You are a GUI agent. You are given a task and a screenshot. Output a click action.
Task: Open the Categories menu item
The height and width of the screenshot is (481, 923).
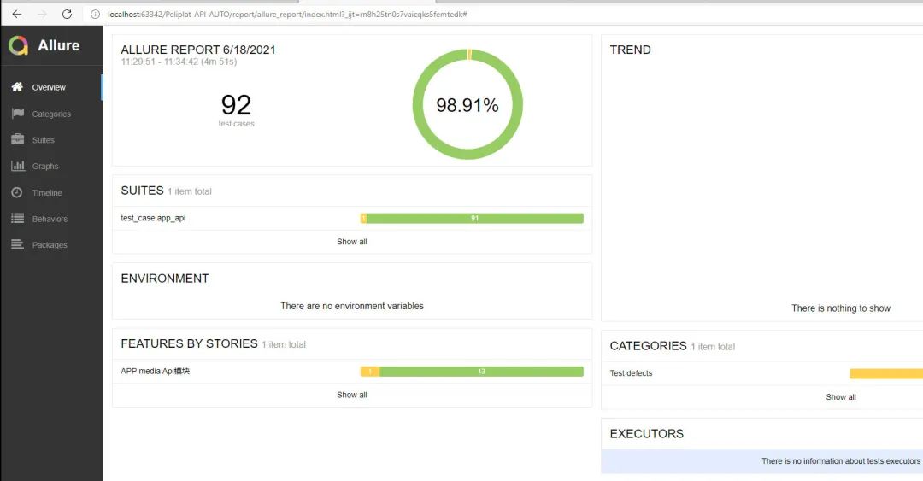pyautogui.click(x=52, y=114)
